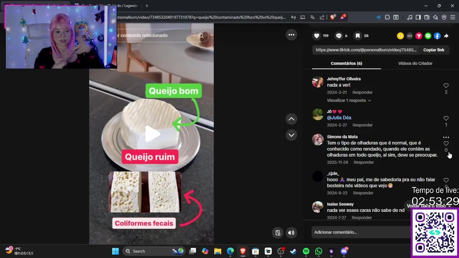459x258 pixels.
Task: Open Spotify from taskbar
Action: click(x=306, y=251)
